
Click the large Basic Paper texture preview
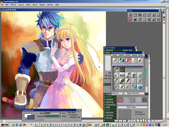tap(125, 114)
